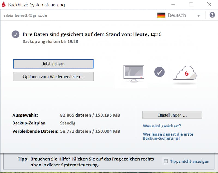This screenshot has width=218, height=173.
Task: Click the checkmark icon beside backup status headline
Action: (x=16, y=34)
